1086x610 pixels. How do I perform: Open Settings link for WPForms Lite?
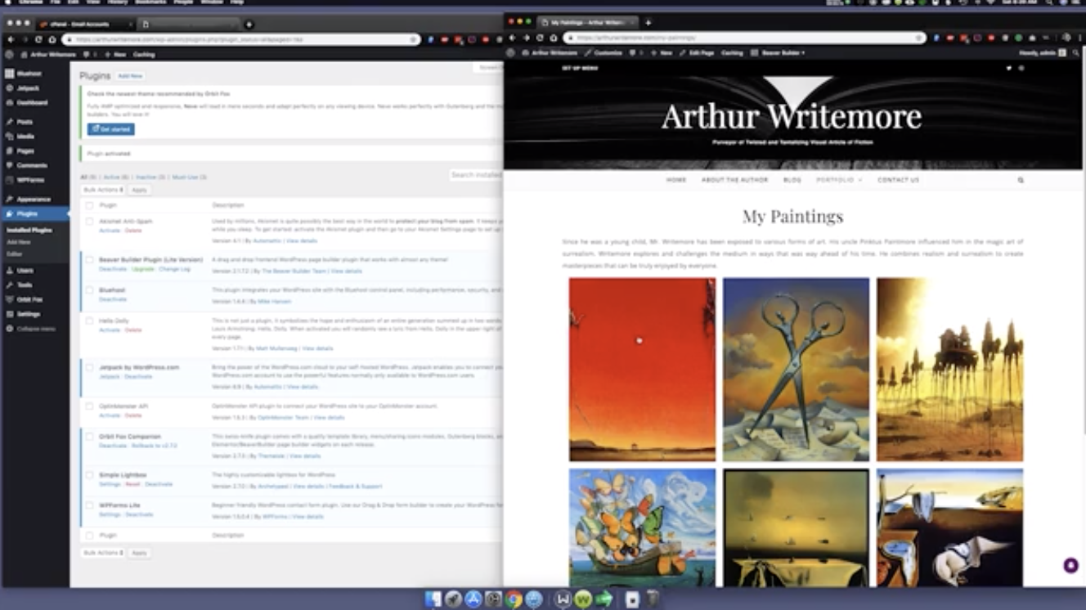pyautogui.click(x=110, y=514)
